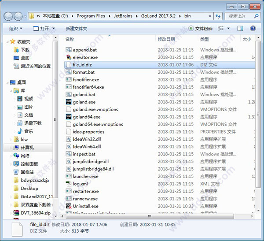The height and width of the screenshot is (241, 264).
Task: Select the fsnotifier.exe icon
Action: [69, 79]
